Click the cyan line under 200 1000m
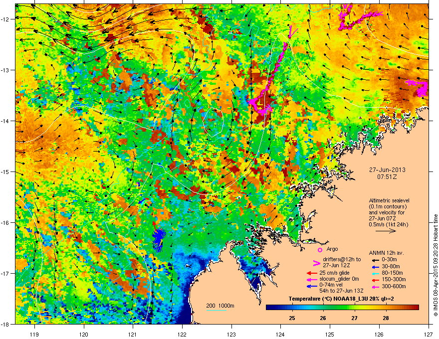Viewport: 439px width, 339px height. 217,310
